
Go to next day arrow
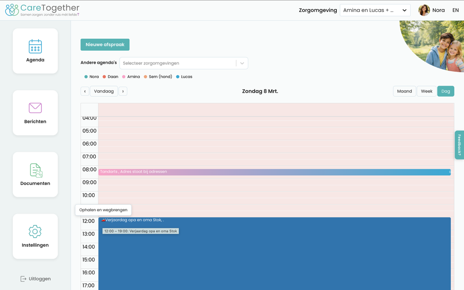click(123, 91)
